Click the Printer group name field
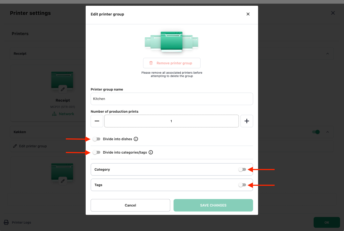Viewport: 344px width, 231px height. tap(172, 99)
